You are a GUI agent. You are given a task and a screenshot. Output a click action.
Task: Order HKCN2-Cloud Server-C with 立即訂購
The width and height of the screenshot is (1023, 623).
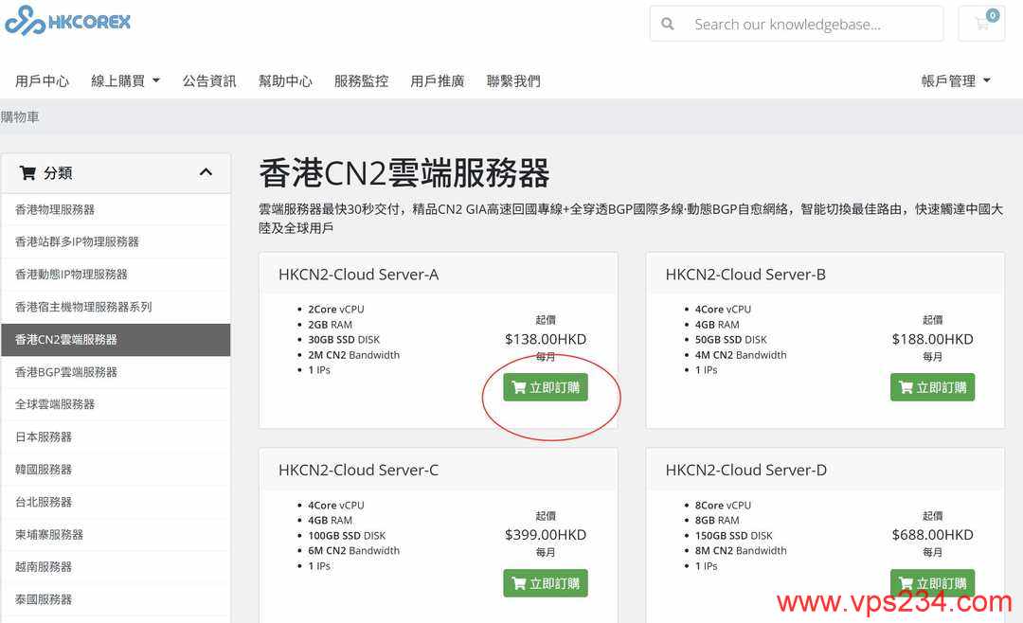(546, 583)
